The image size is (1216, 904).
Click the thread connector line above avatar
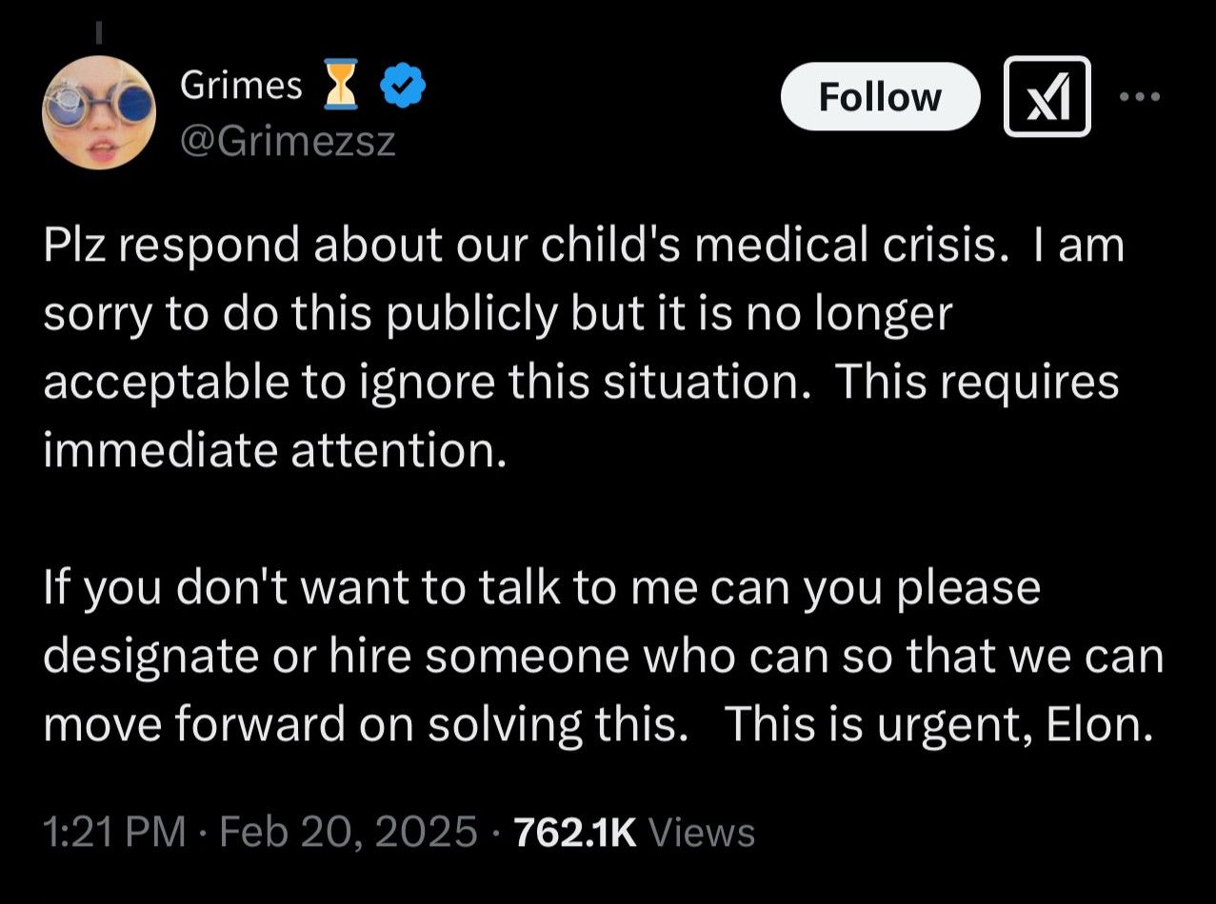pyautogui.click(x=98, y=31)
